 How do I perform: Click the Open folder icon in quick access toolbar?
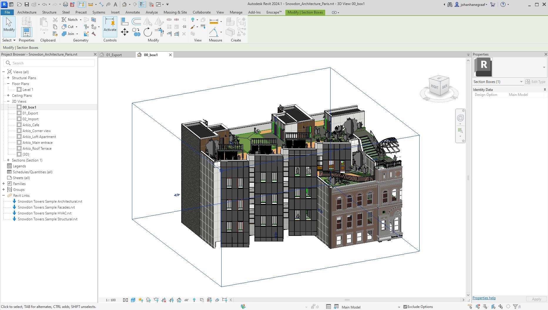tap(19, 4)
